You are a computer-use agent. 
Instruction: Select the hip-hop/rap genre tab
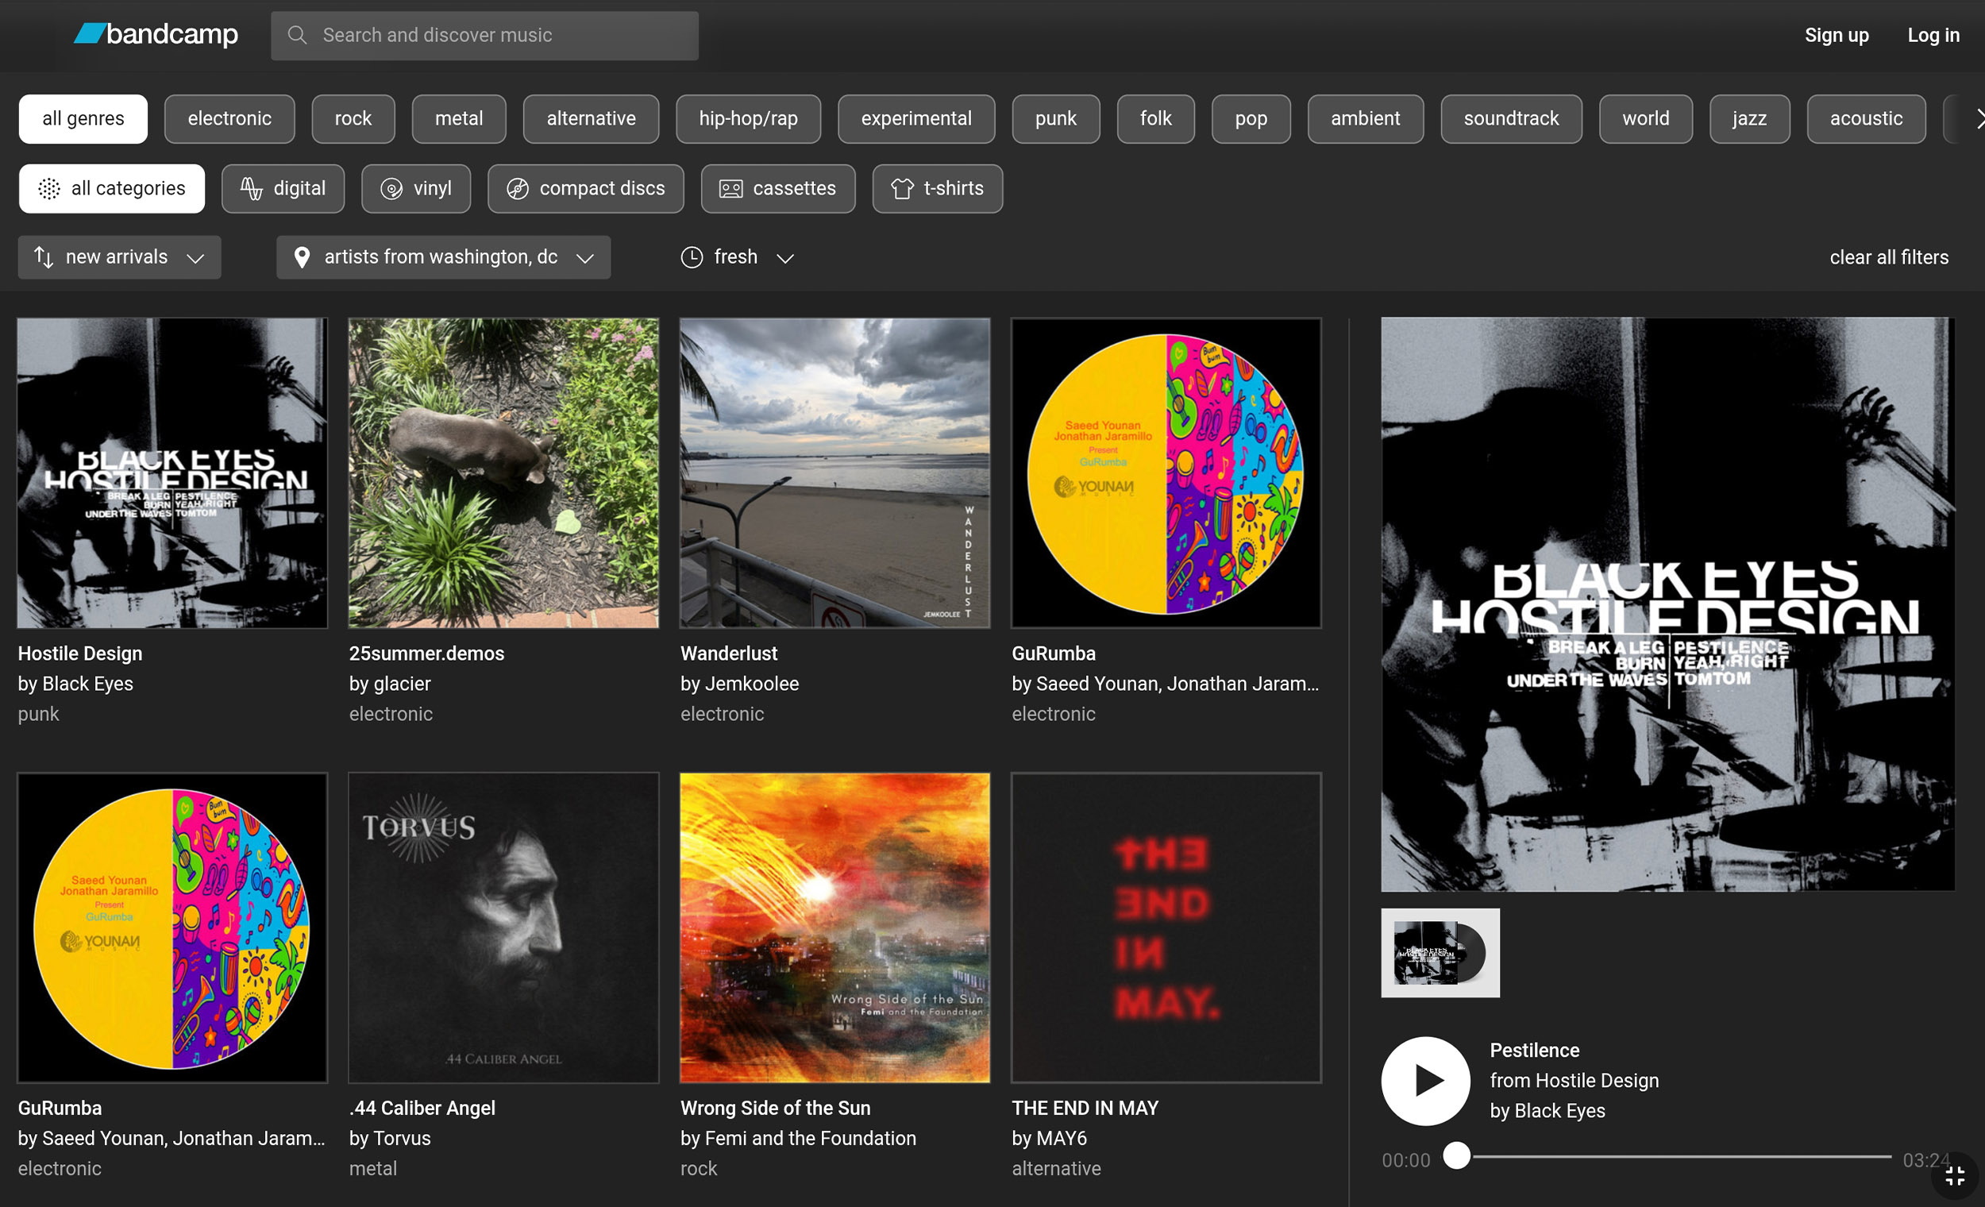(748, 118)
